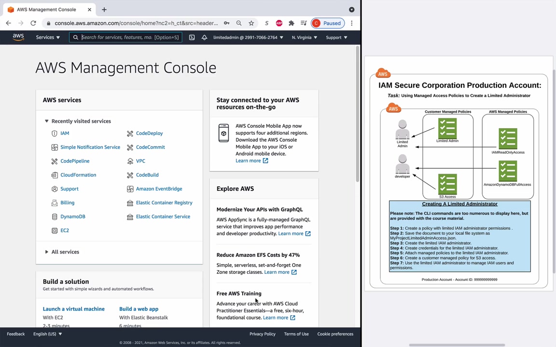This screenshot has height=347, width=556.
Task: Open the CloudFormation service link
Action: point(78,175)
